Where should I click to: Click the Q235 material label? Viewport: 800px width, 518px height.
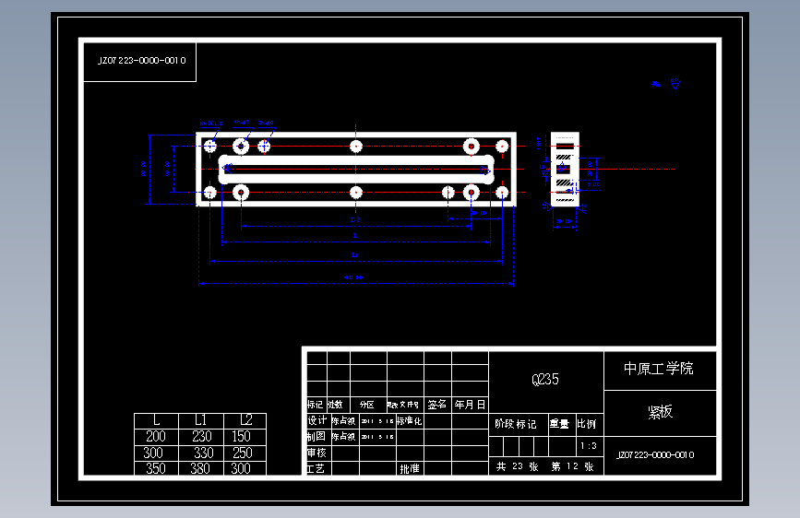click(545, 380)
